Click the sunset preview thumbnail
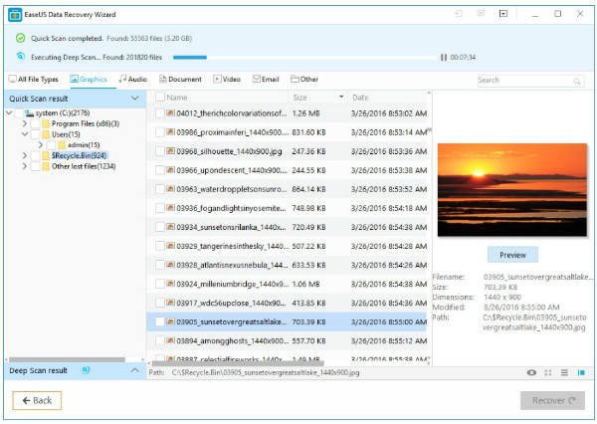 pos(512,190)
